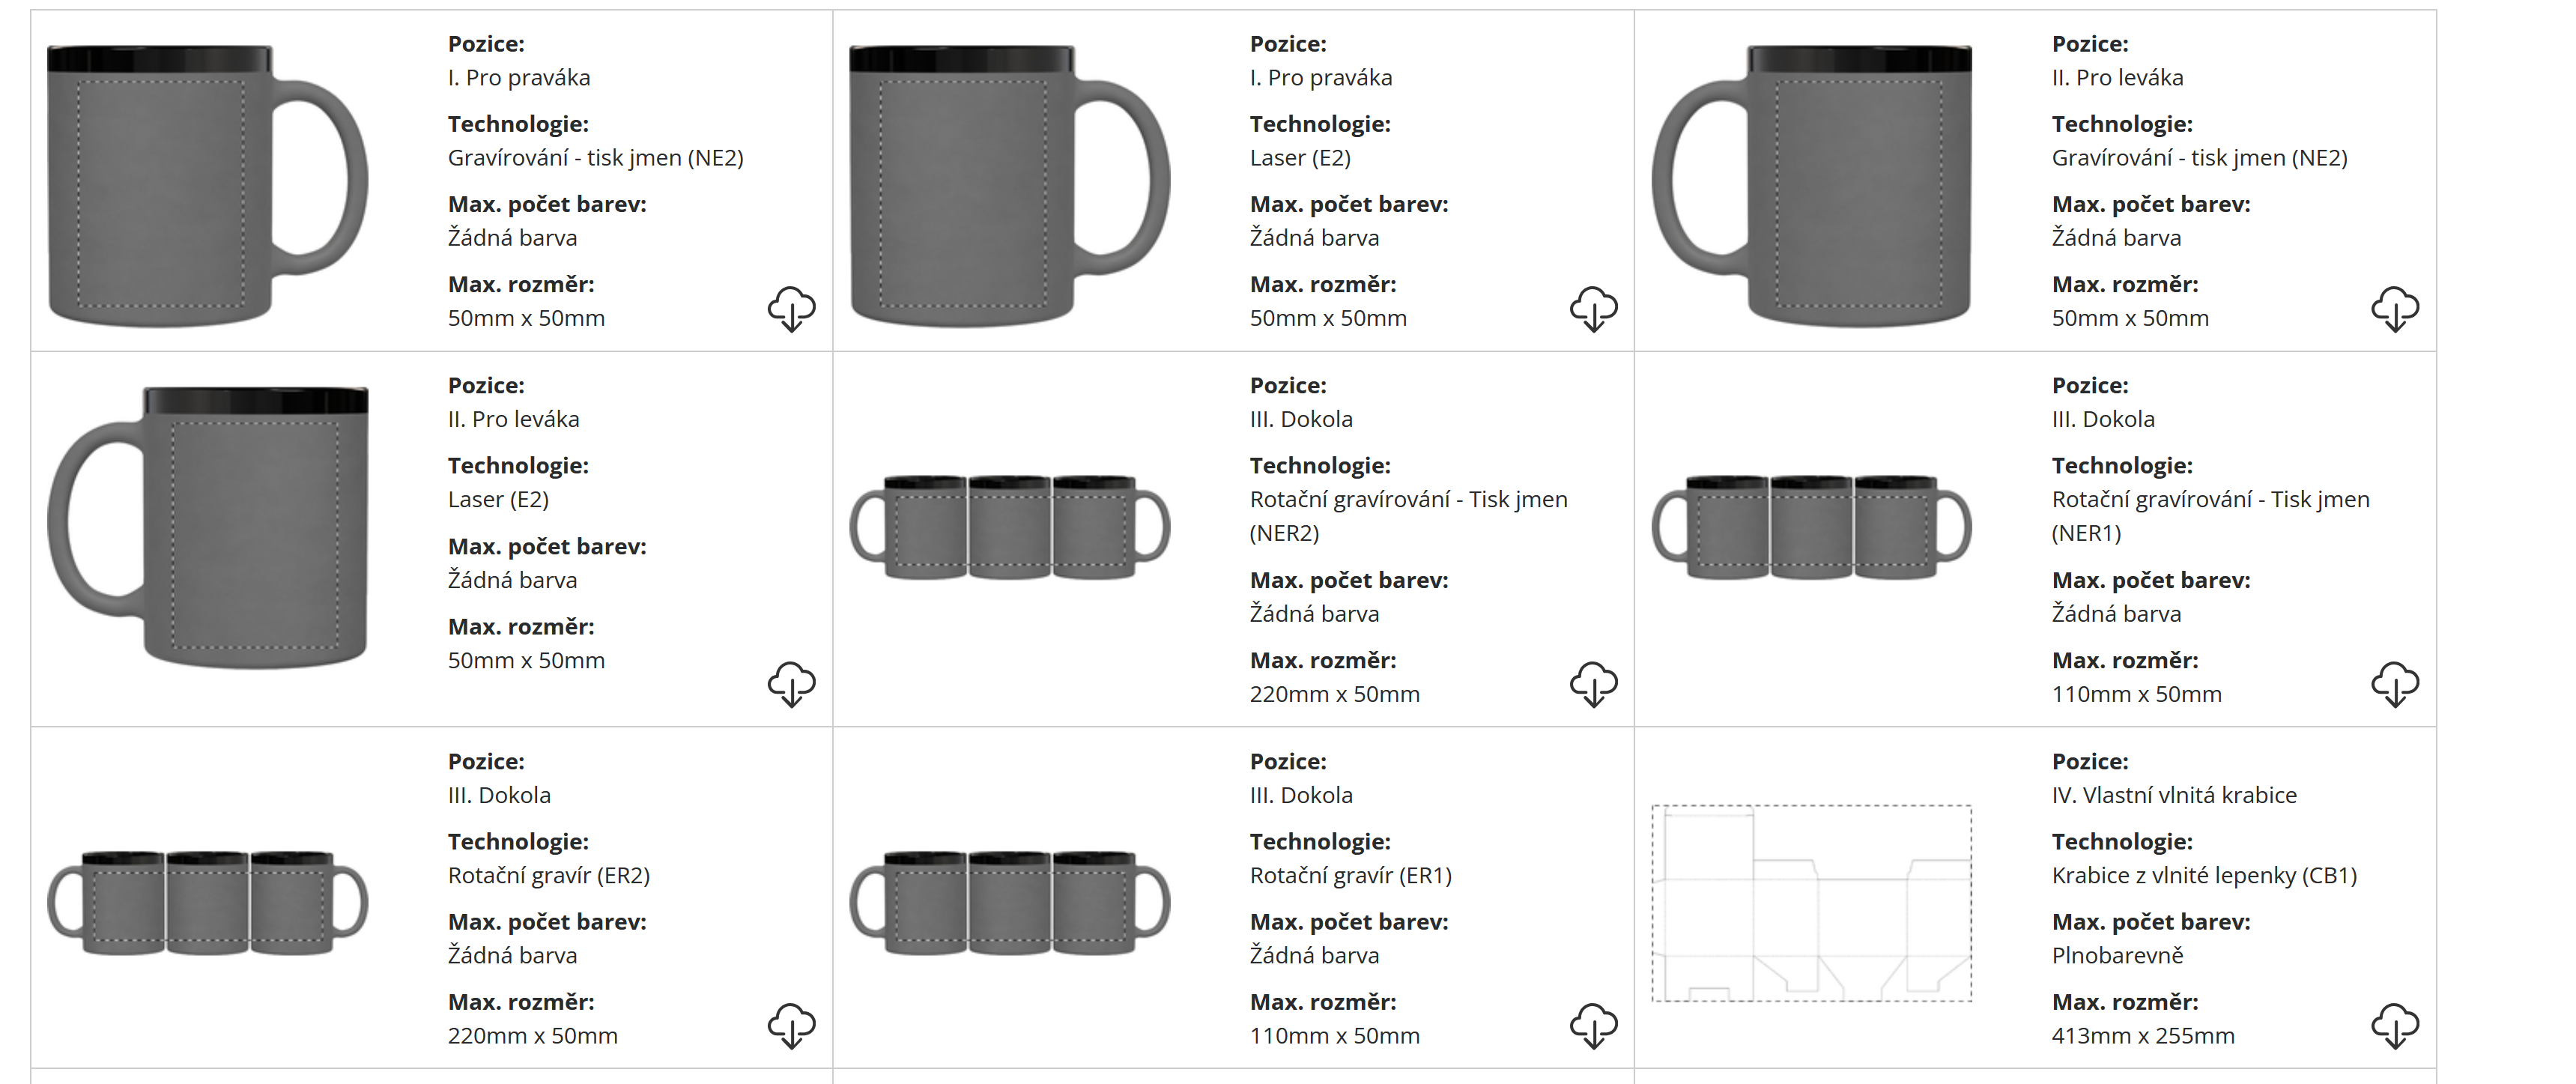Download template for right-handed Laser (E2)

click(1593, 309)
